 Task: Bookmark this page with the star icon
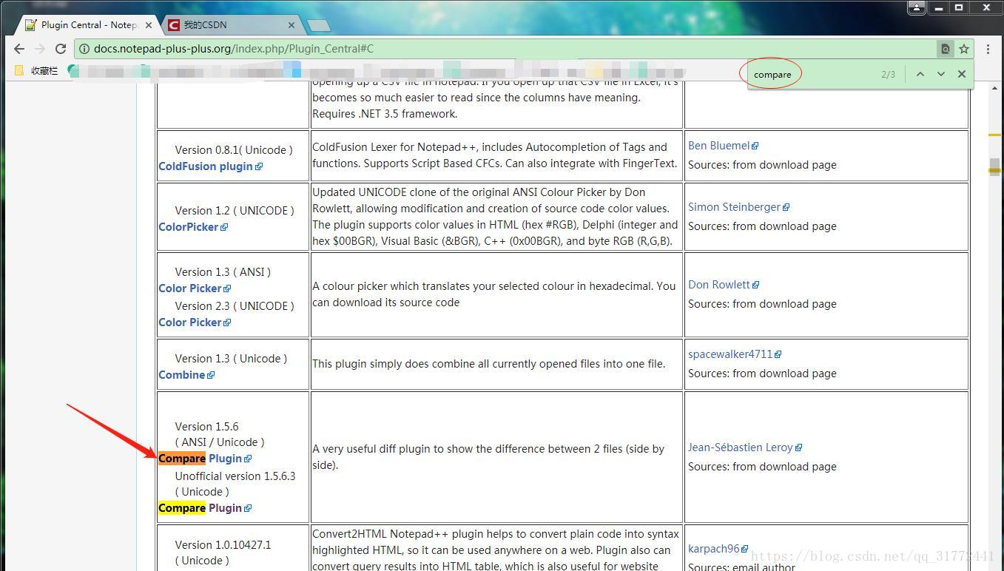pyautogui.click(x=964, y=49)
